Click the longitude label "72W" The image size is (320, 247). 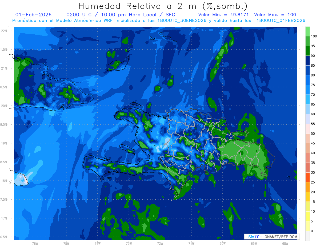pyautogui.click(x=160, y=243)
